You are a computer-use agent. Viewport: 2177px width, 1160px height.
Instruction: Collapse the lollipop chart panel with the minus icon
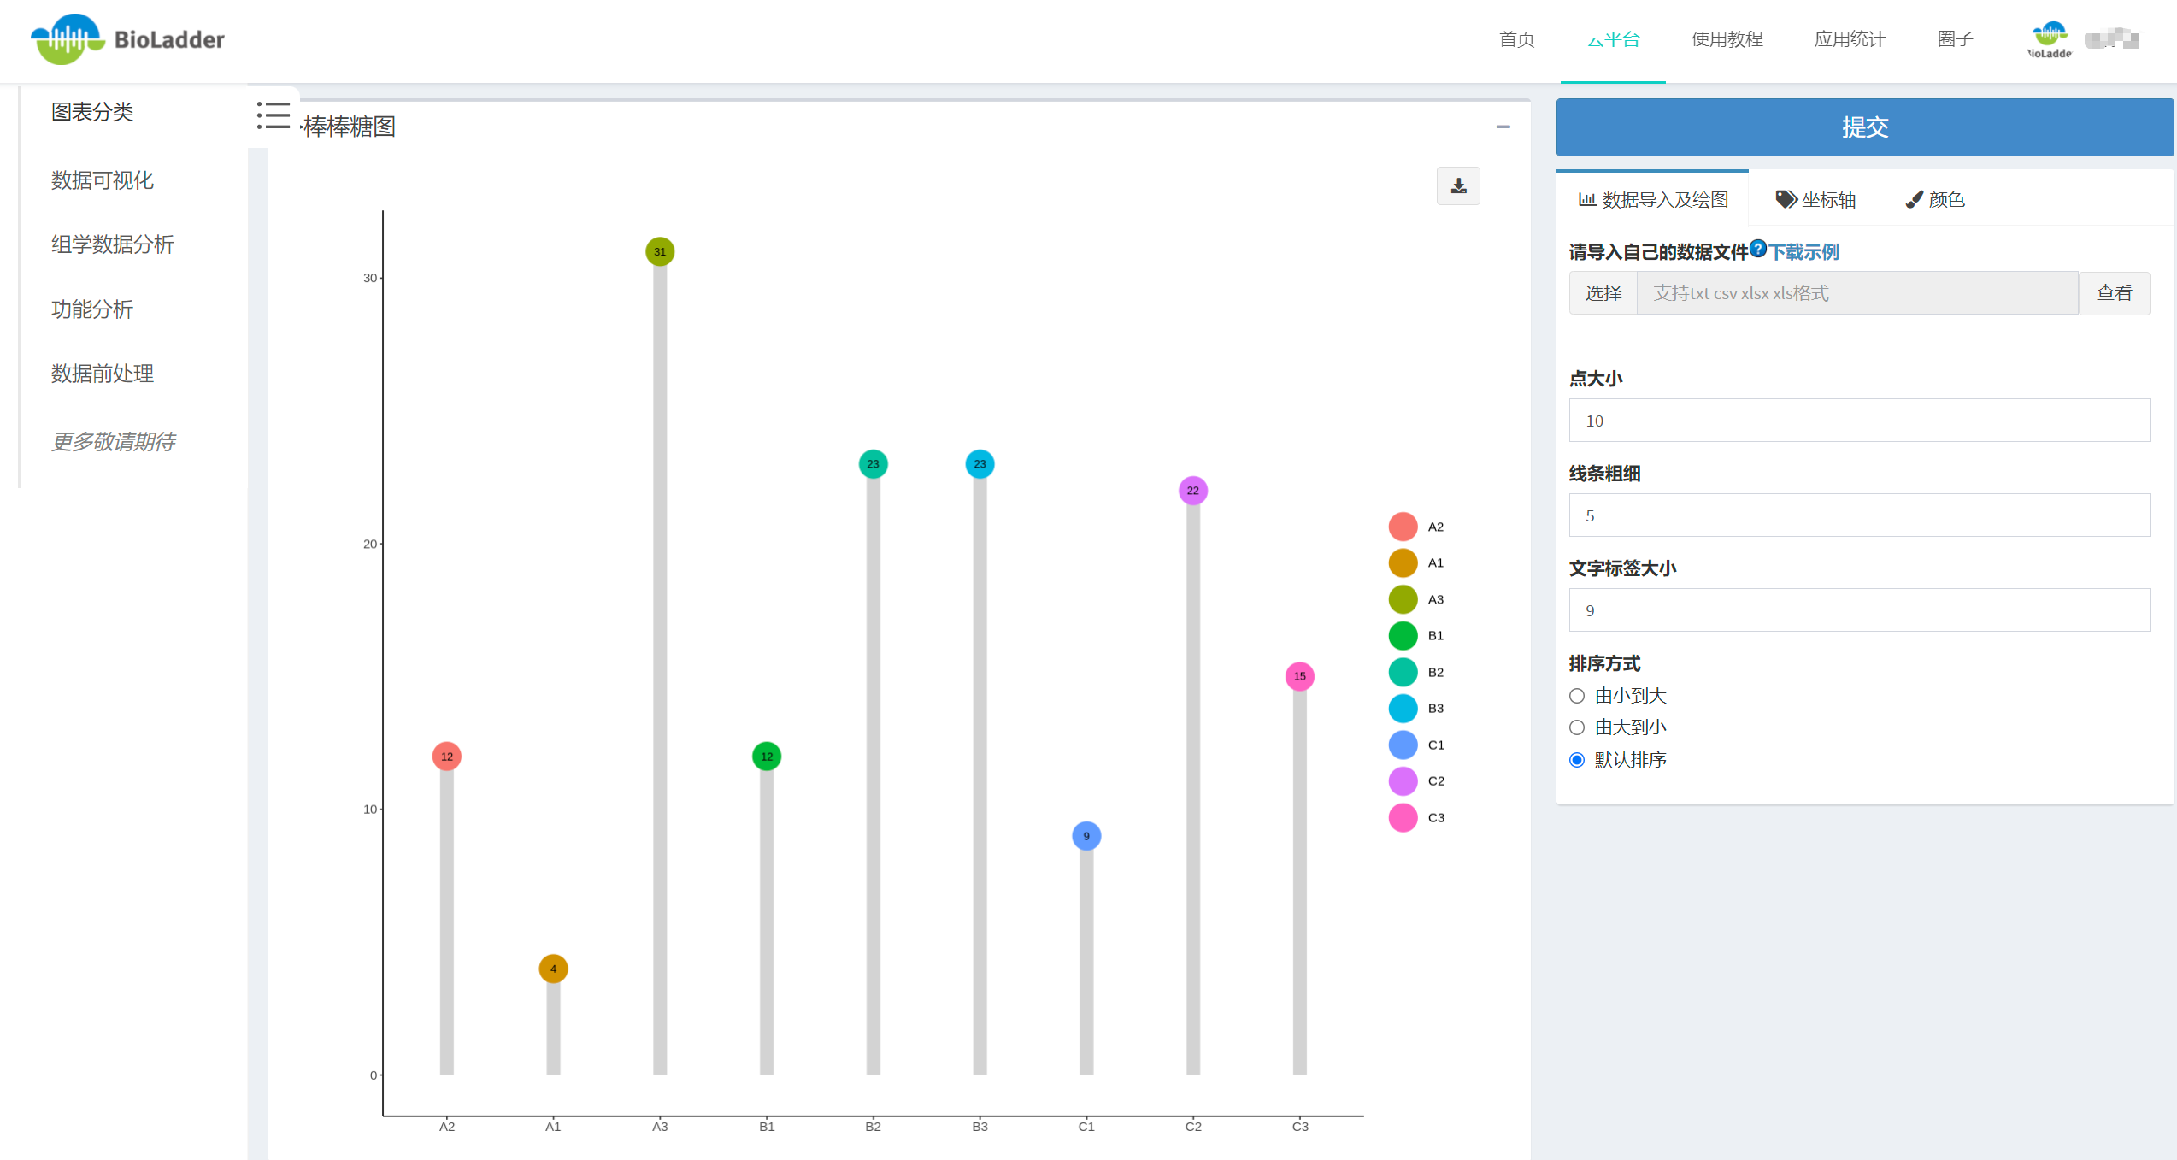click(1503, 127)
